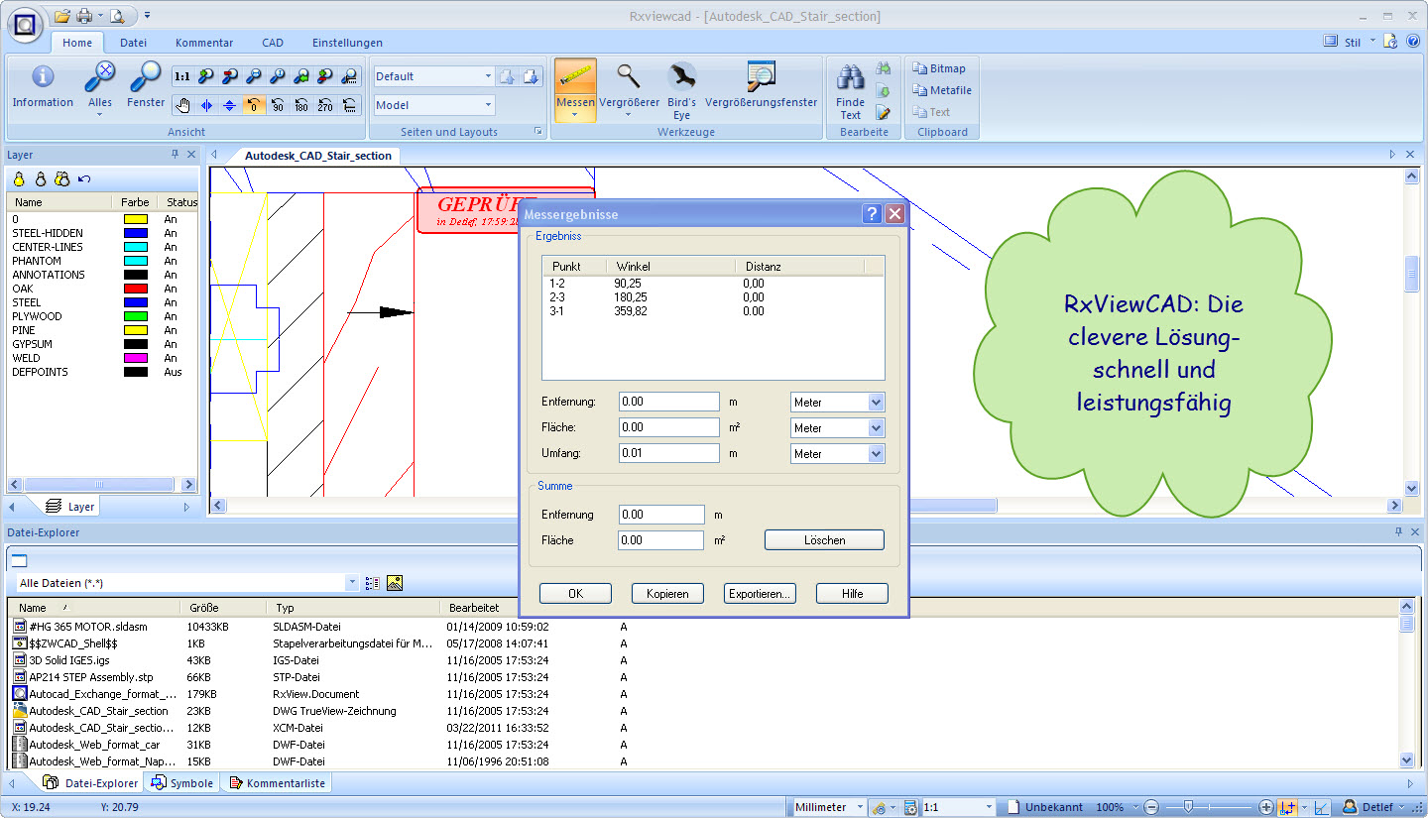
Task: Click the Fenster zoom window icon
Action: 146,77
